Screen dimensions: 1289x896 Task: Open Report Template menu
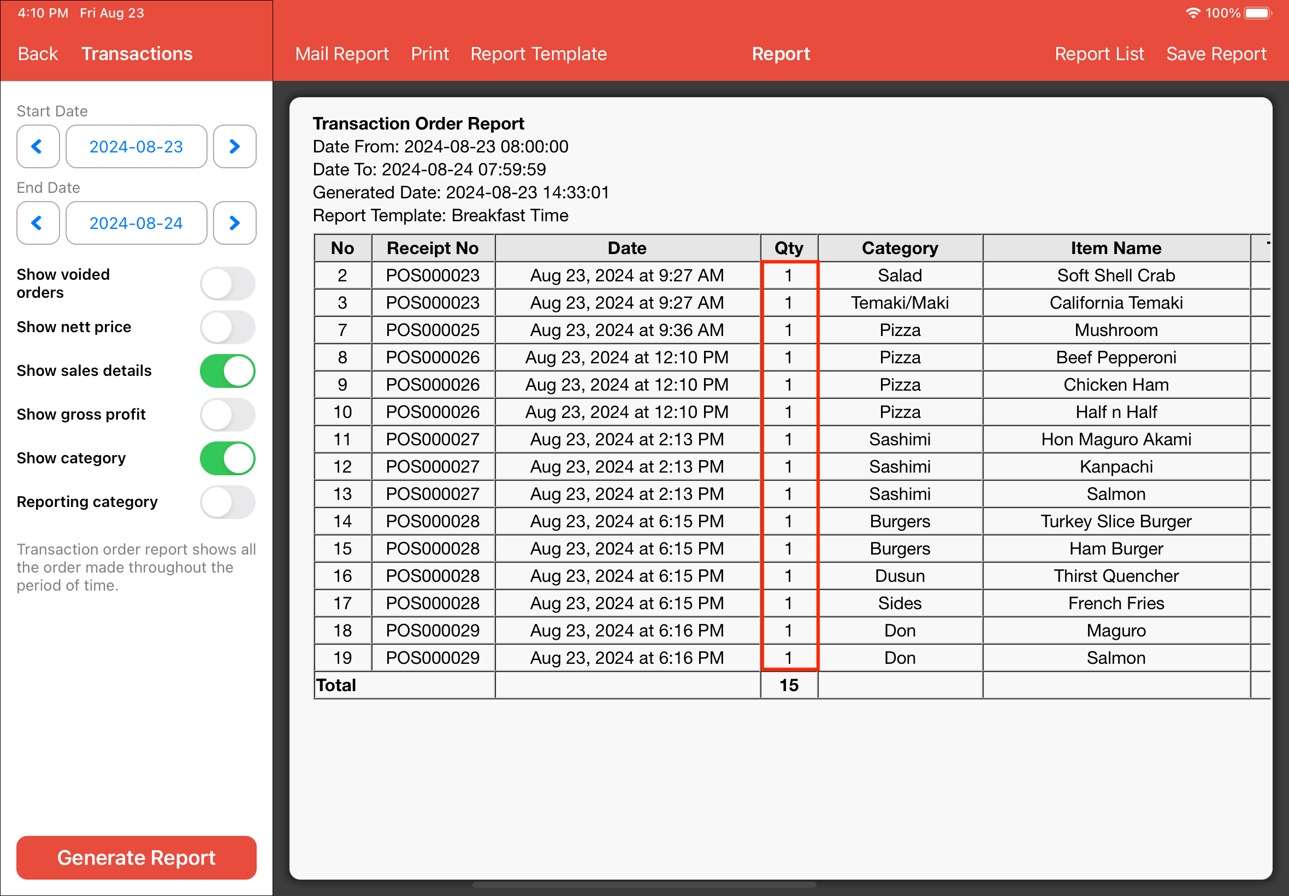[538, 54]
